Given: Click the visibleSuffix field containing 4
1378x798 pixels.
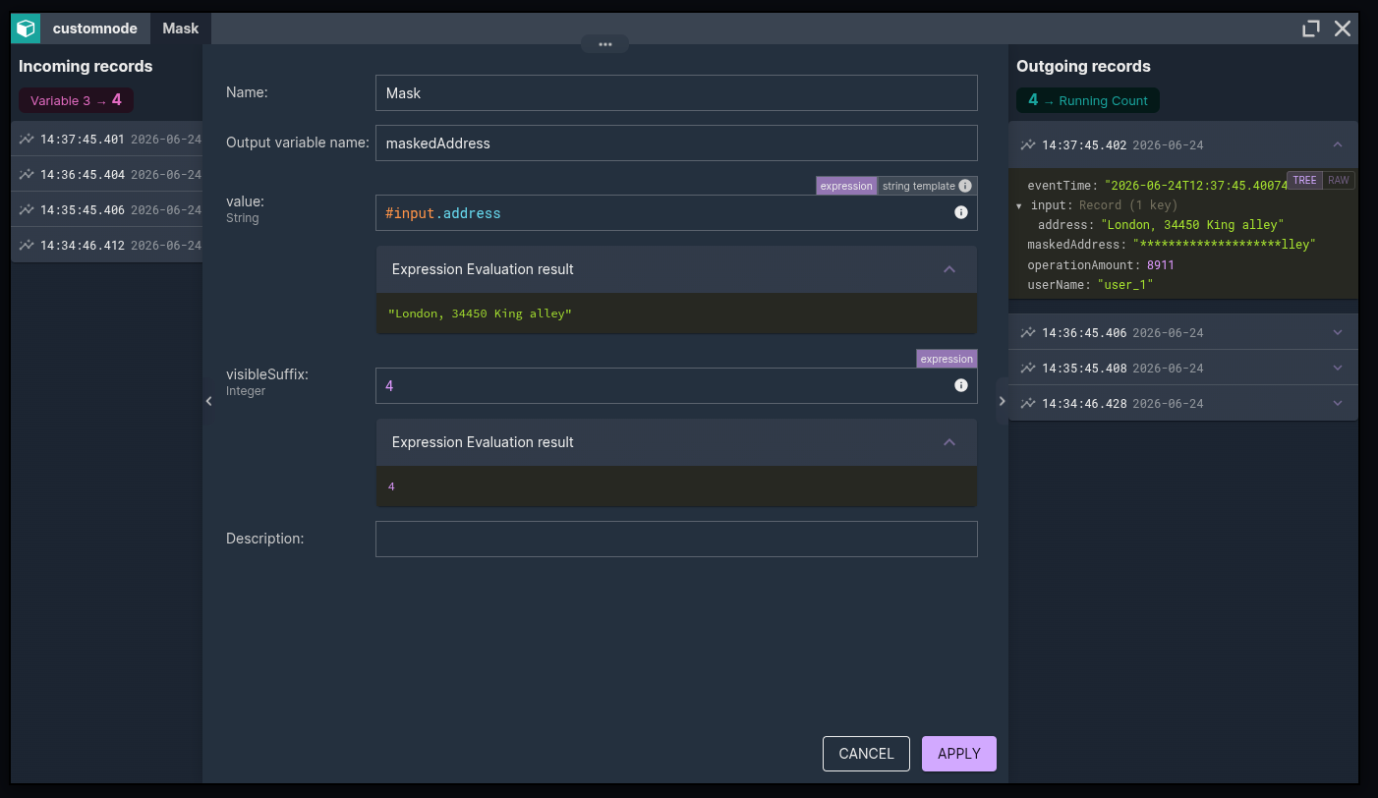Looking at the screenshot, I should point(676,386).
